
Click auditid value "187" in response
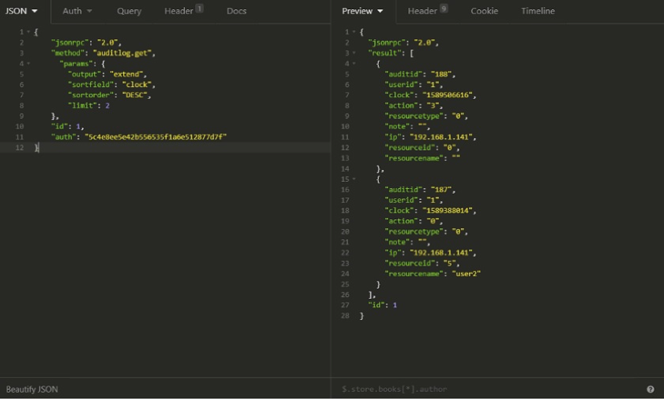[x=441, y=190]
